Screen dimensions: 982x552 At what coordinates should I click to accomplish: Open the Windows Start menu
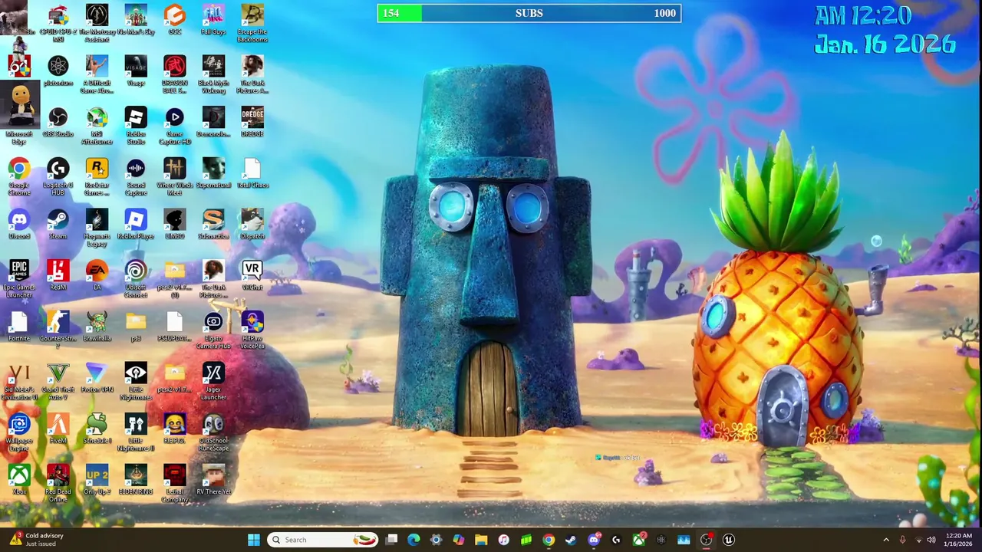[253, 540]
